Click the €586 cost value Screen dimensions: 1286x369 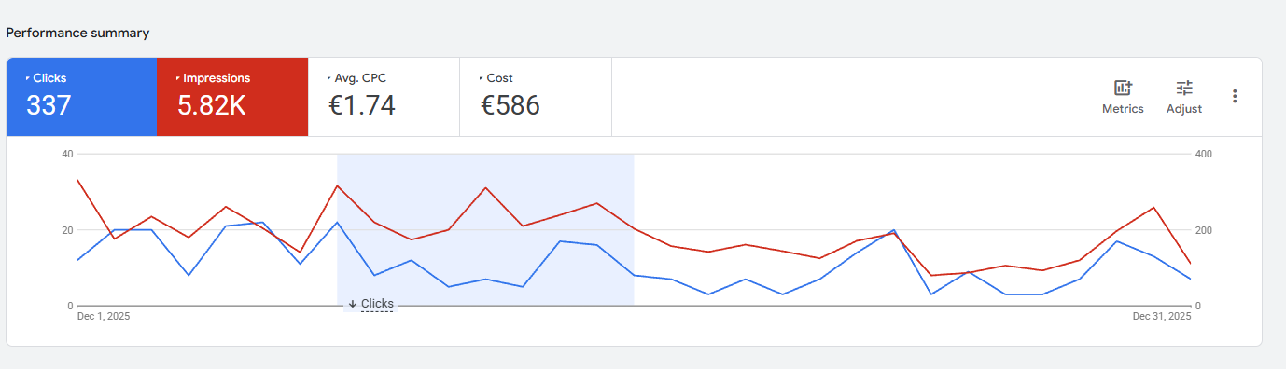click(x=510, y=105)
